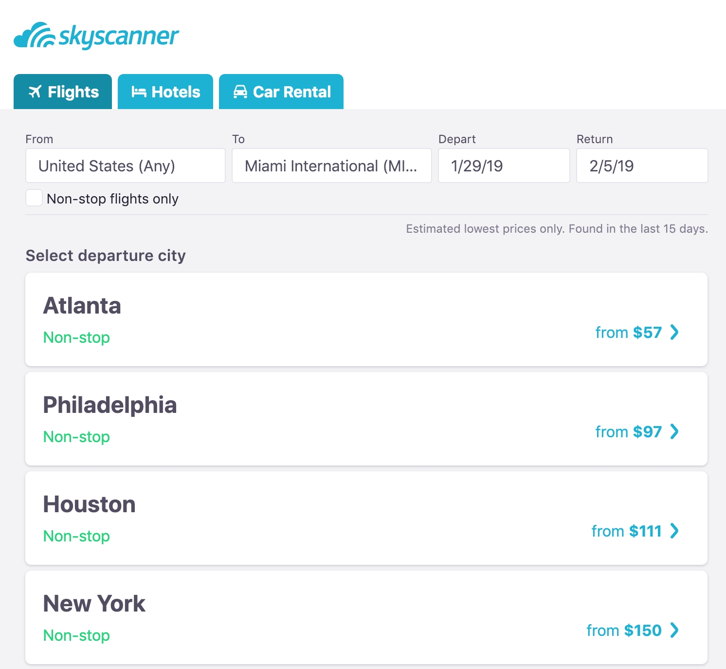
Task: Enable the Non-stop flights only checkbox
Action: point(34,198)
